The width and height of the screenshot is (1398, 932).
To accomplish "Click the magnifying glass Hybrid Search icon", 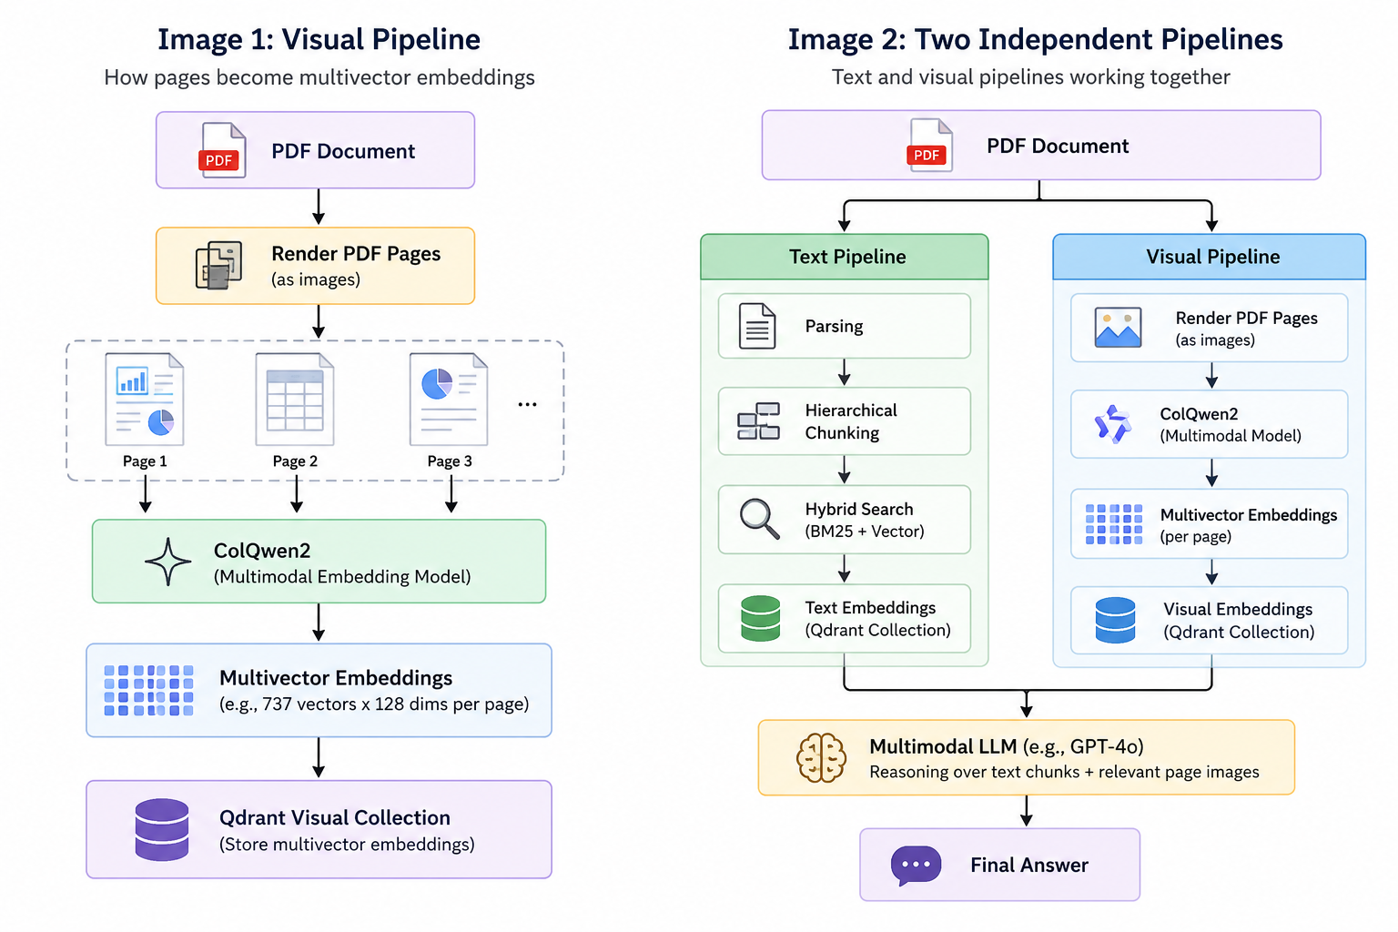I will click(760, 519).
